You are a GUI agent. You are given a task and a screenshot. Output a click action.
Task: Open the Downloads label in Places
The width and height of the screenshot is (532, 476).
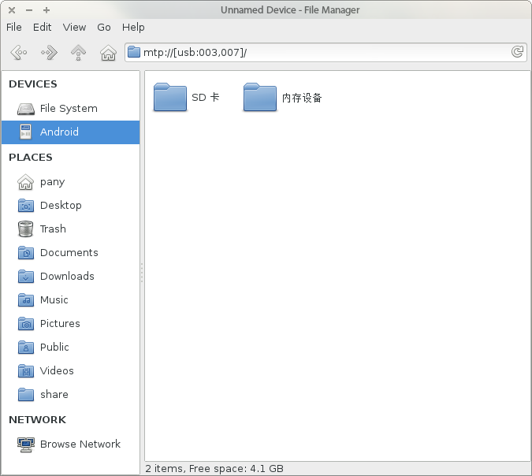coord(67,276)
